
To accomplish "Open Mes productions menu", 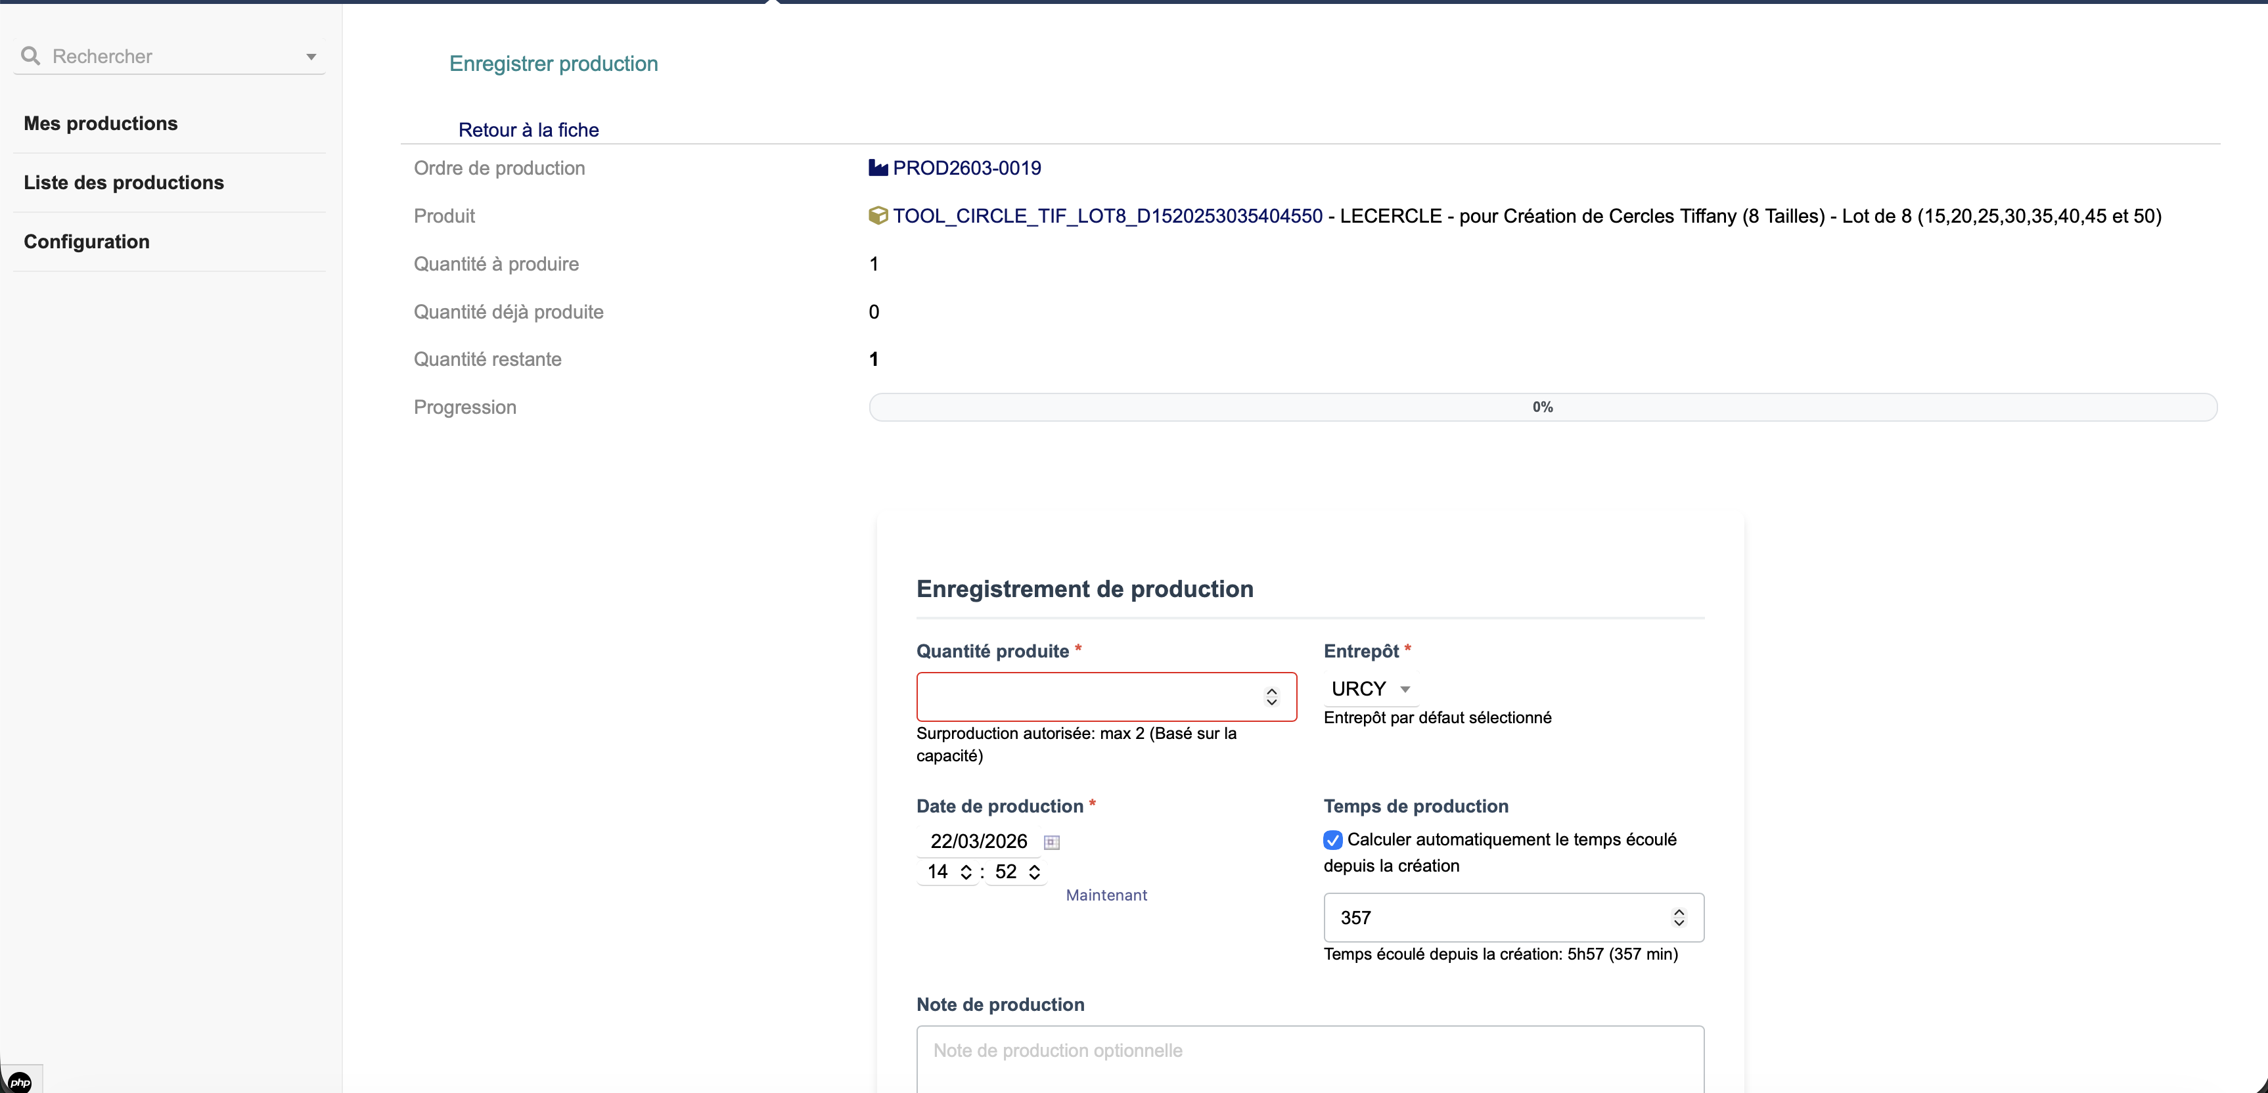I will pos(101,123).
